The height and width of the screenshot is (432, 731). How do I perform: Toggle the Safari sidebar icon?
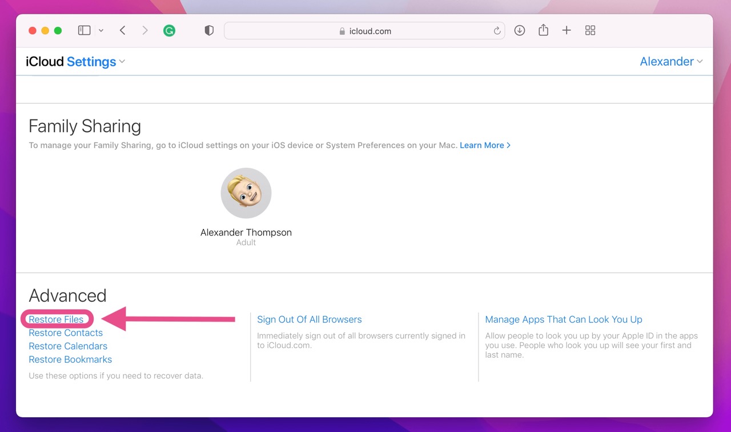point(85,30)
